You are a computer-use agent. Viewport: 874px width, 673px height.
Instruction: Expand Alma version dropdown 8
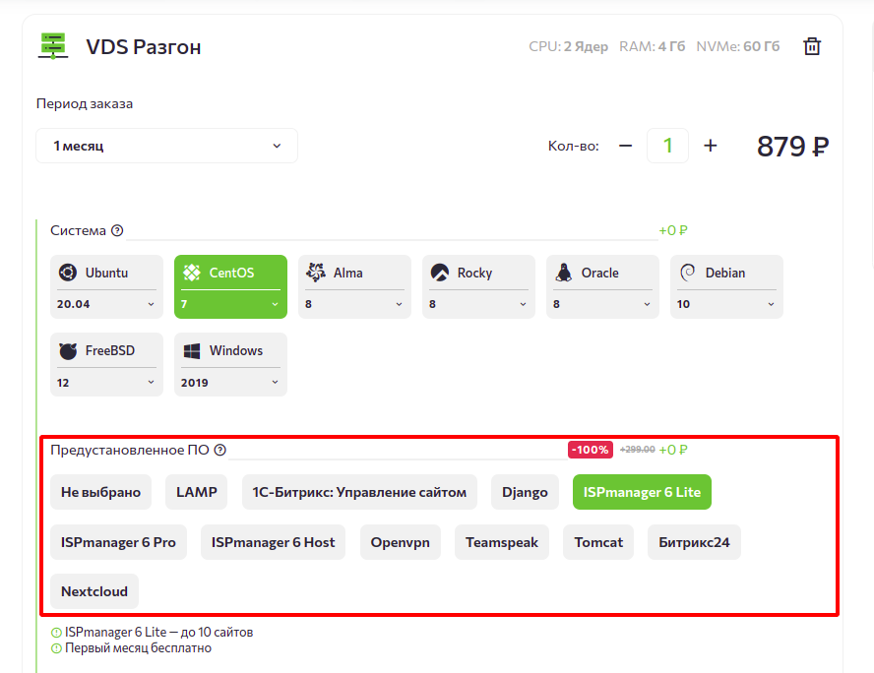(x=354, y=304)
